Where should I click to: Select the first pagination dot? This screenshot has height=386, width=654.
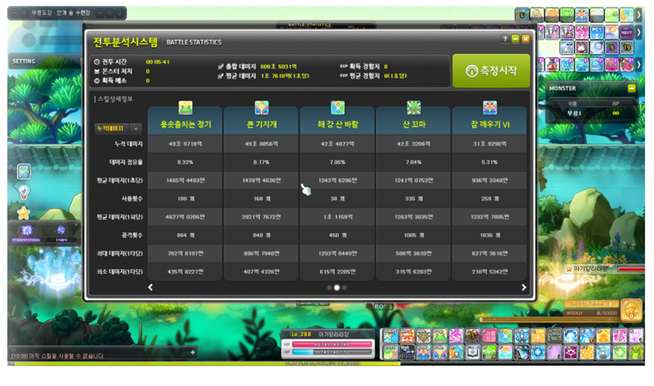[329, 288]
